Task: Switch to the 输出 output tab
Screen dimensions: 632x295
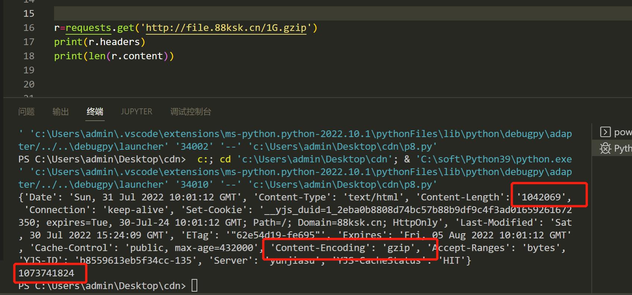Action: point(61,111)
